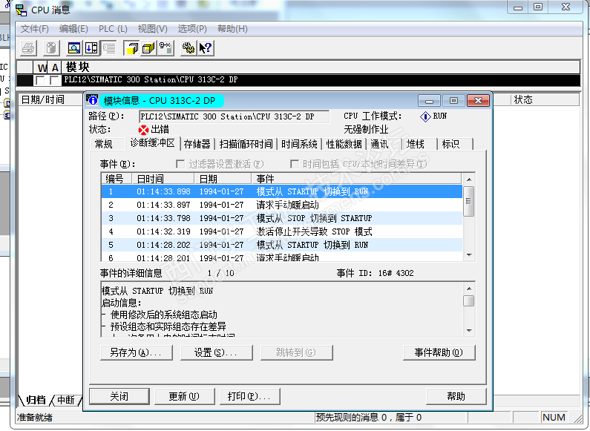Click the 编号 column header

coord(117,179)
